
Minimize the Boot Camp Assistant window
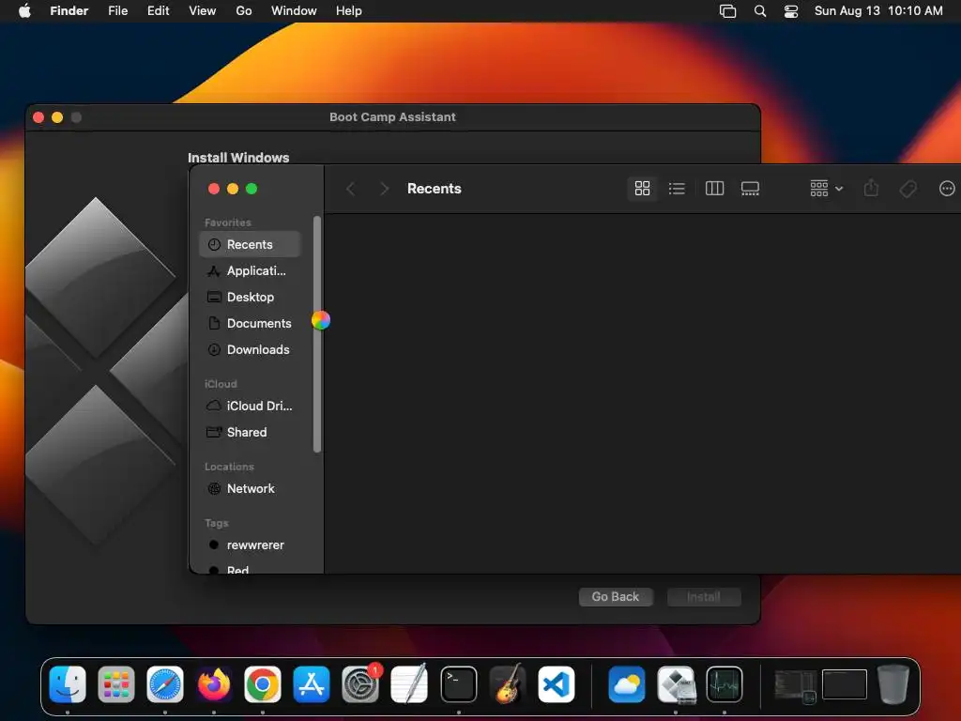click(x=57, y=117)
